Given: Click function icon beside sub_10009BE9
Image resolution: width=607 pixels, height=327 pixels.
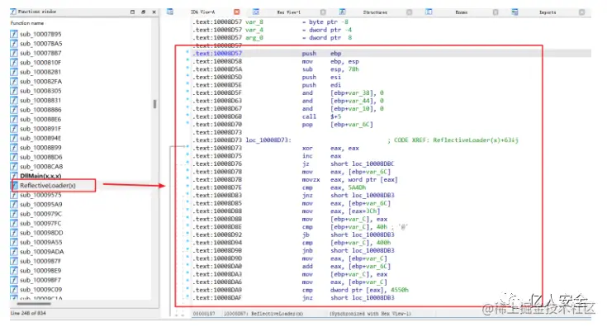Looking at the screenshot, I should click(x=14, y=271).
